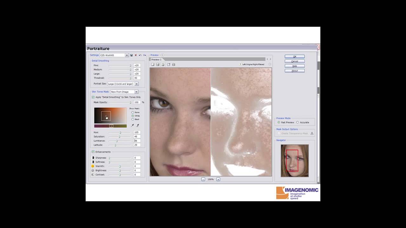Viewport: 406px width, 228px height.
Task: Click the Hue slider handle
Action: 120,132
